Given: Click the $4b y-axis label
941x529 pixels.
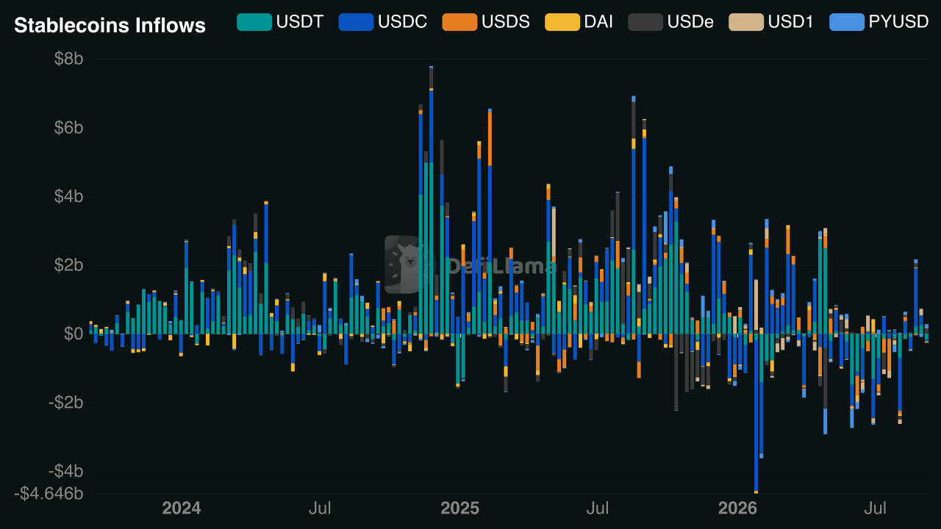Looking at the screenshot, I should click(x=68, y=196).
